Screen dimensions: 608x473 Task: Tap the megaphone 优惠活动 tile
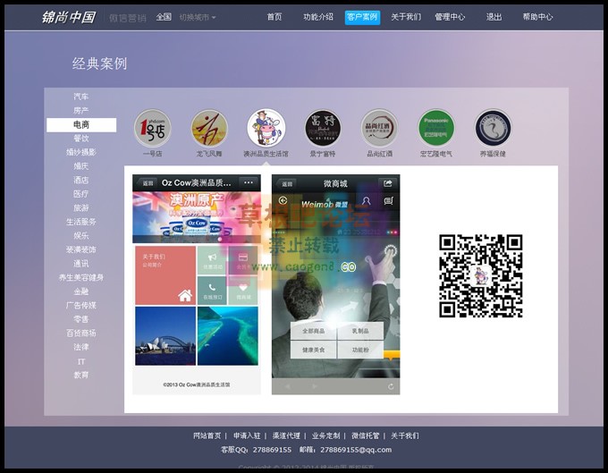[212, 260]
